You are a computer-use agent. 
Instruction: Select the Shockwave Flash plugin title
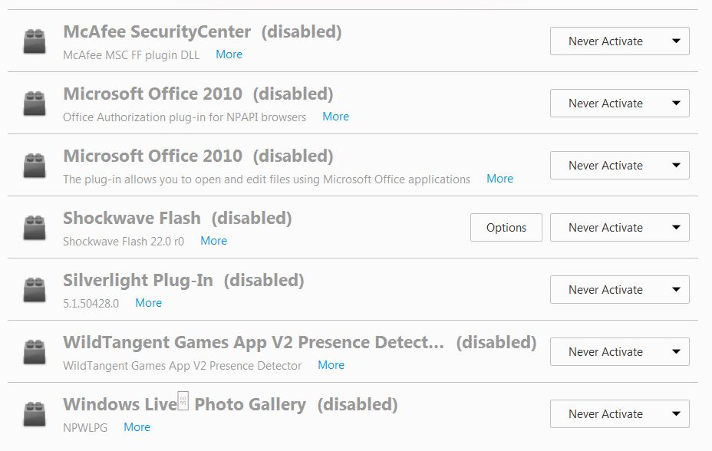(x=132, y=218)
